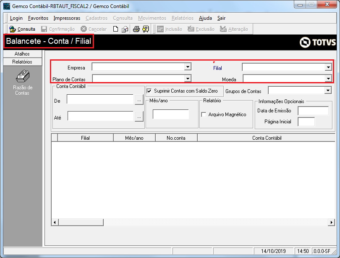
Task: Click the Exclusão toolbar button
Action: [201, 29]
